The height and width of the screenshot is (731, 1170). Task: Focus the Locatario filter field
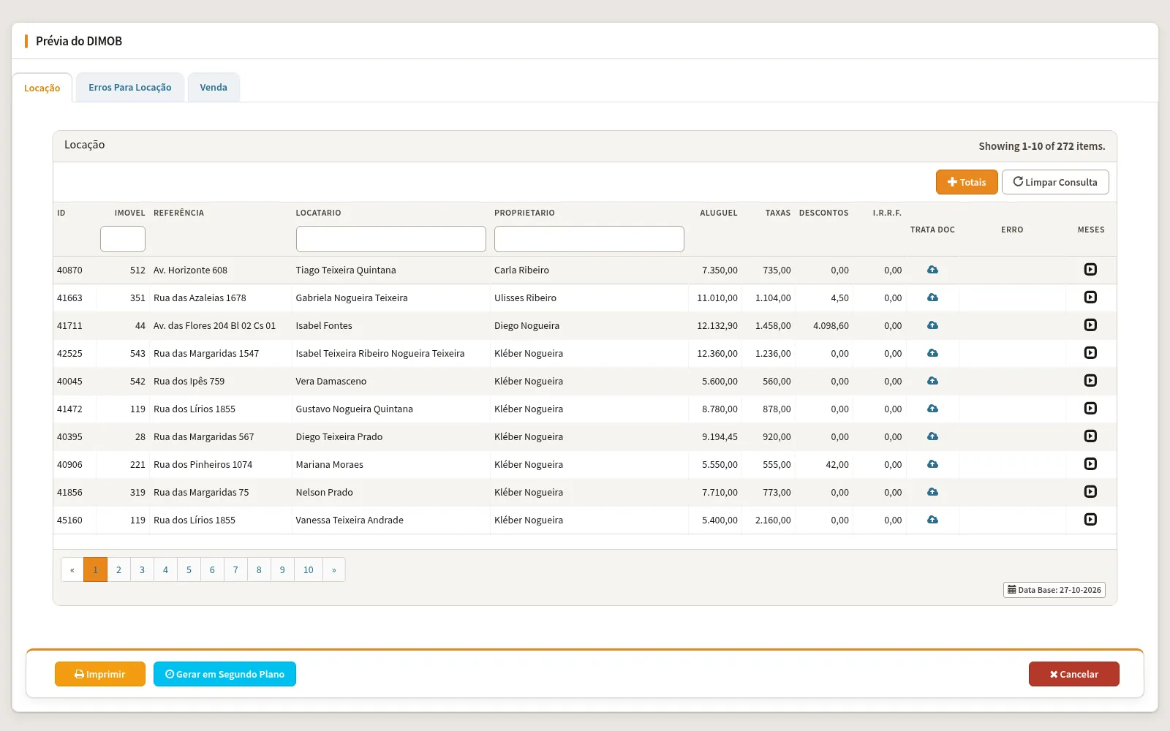(x=391, y=239)
